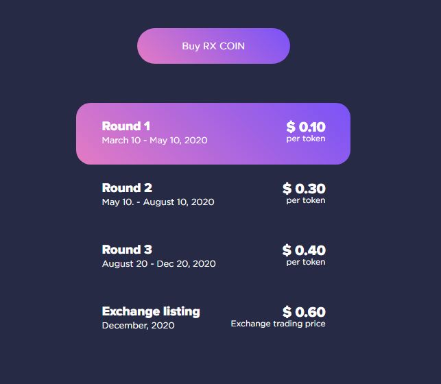Click per token label under $ 0.30
441x384 pixels.
(306, 200)
